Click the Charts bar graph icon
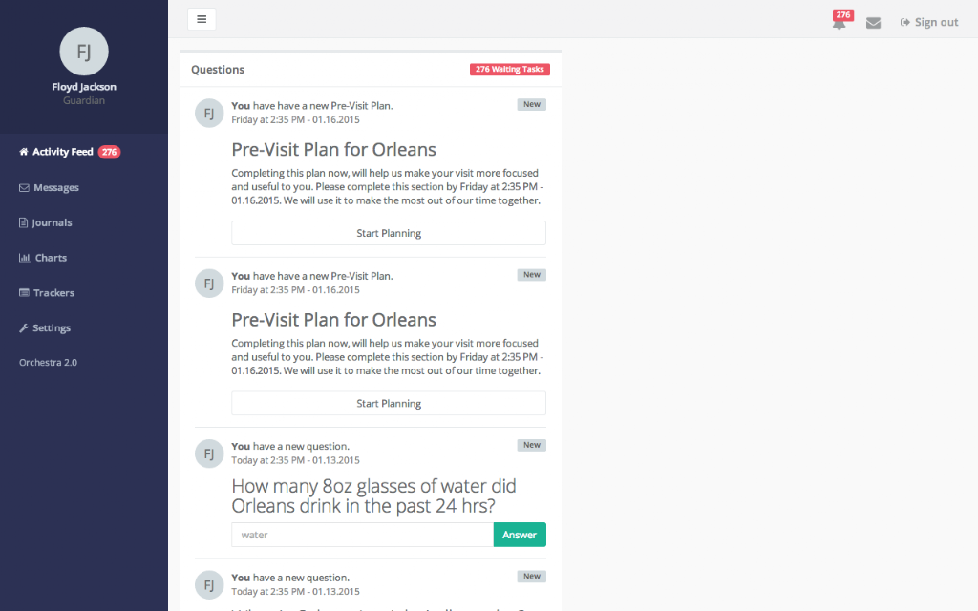 (x=24, y=258)
